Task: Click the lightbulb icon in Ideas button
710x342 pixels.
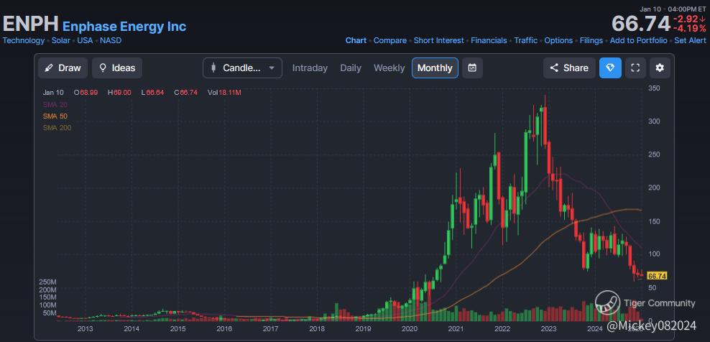Action: click(103, 68)
